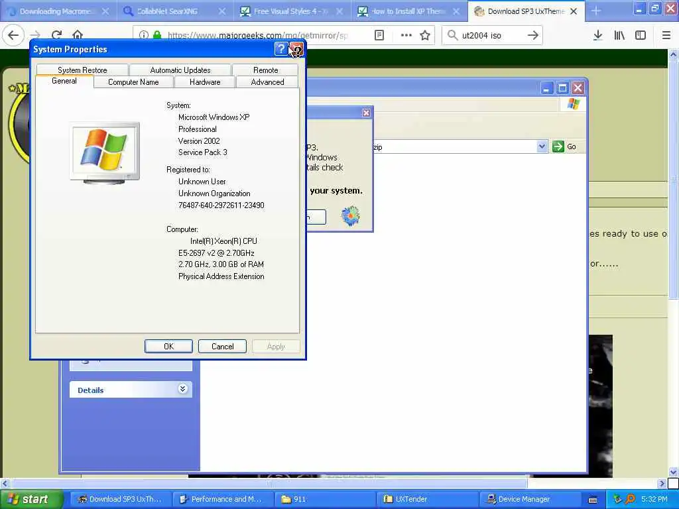Image resolution: width=679 pixels, height=509 pixels.
Task: Maximize the background Explorer window
Action: point(562,88)
